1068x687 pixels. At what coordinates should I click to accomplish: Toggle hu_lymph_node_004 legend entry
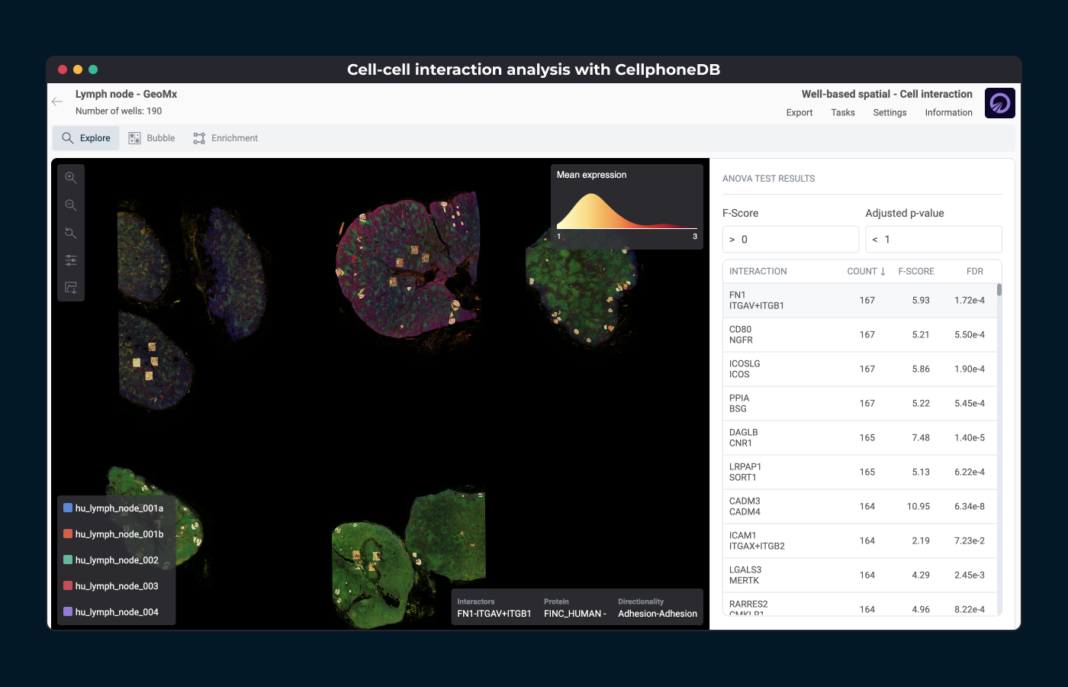tap(116, 612)
